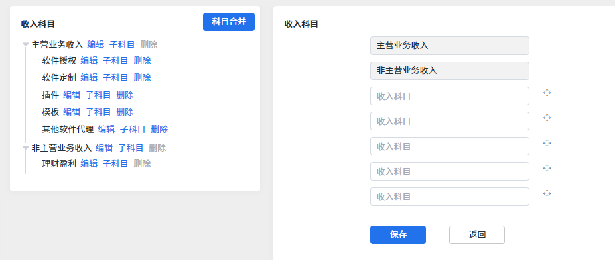Click the last empty 收入科目 input field
The width and height of the screenshot is (615, 260).
450,196
